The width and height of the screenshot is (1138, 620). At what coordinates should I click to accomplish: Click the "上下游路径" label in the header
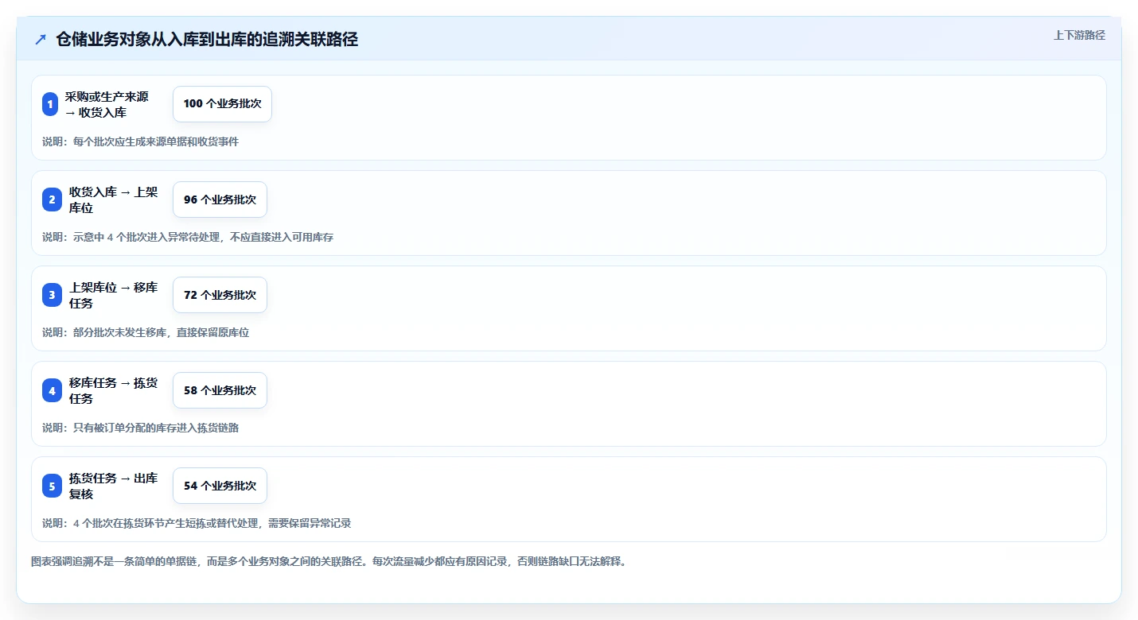click(x=1079, y=35)
